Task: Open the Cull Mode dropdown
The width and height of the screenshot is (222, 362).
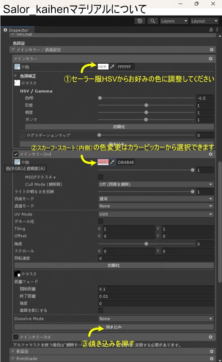Action: (156, 184)
